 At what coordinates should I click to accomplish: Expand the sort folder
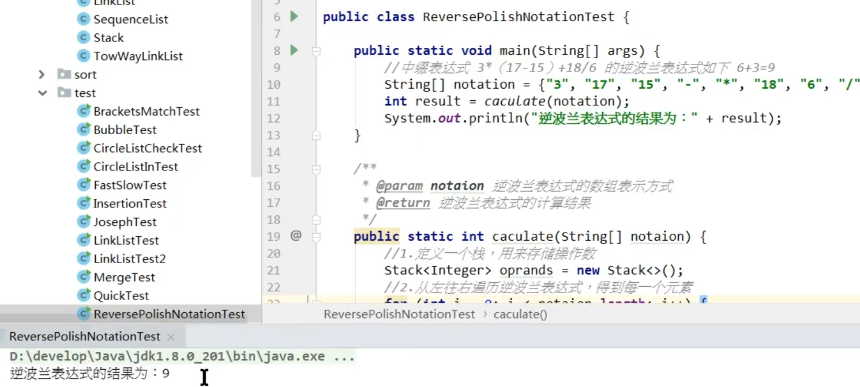point(42,74)
